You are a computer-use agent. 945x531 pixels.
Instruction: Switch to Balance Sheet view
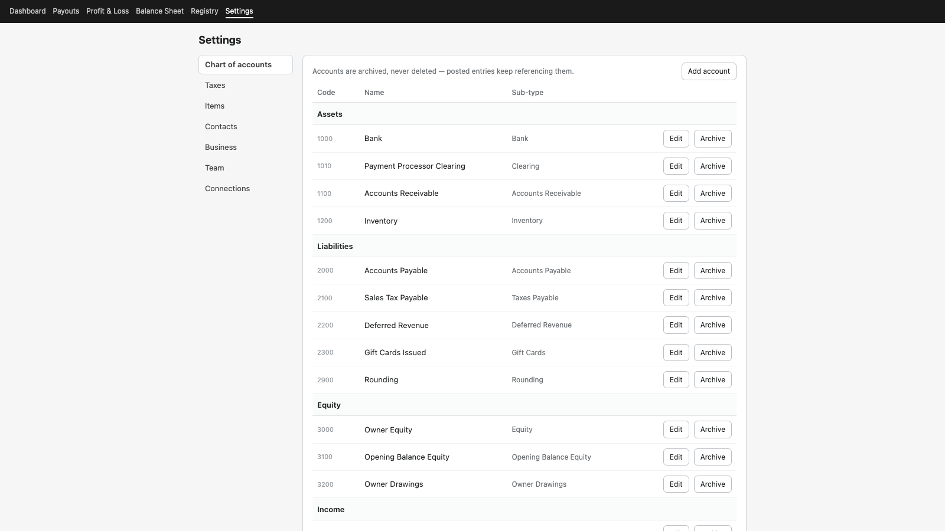159,11
